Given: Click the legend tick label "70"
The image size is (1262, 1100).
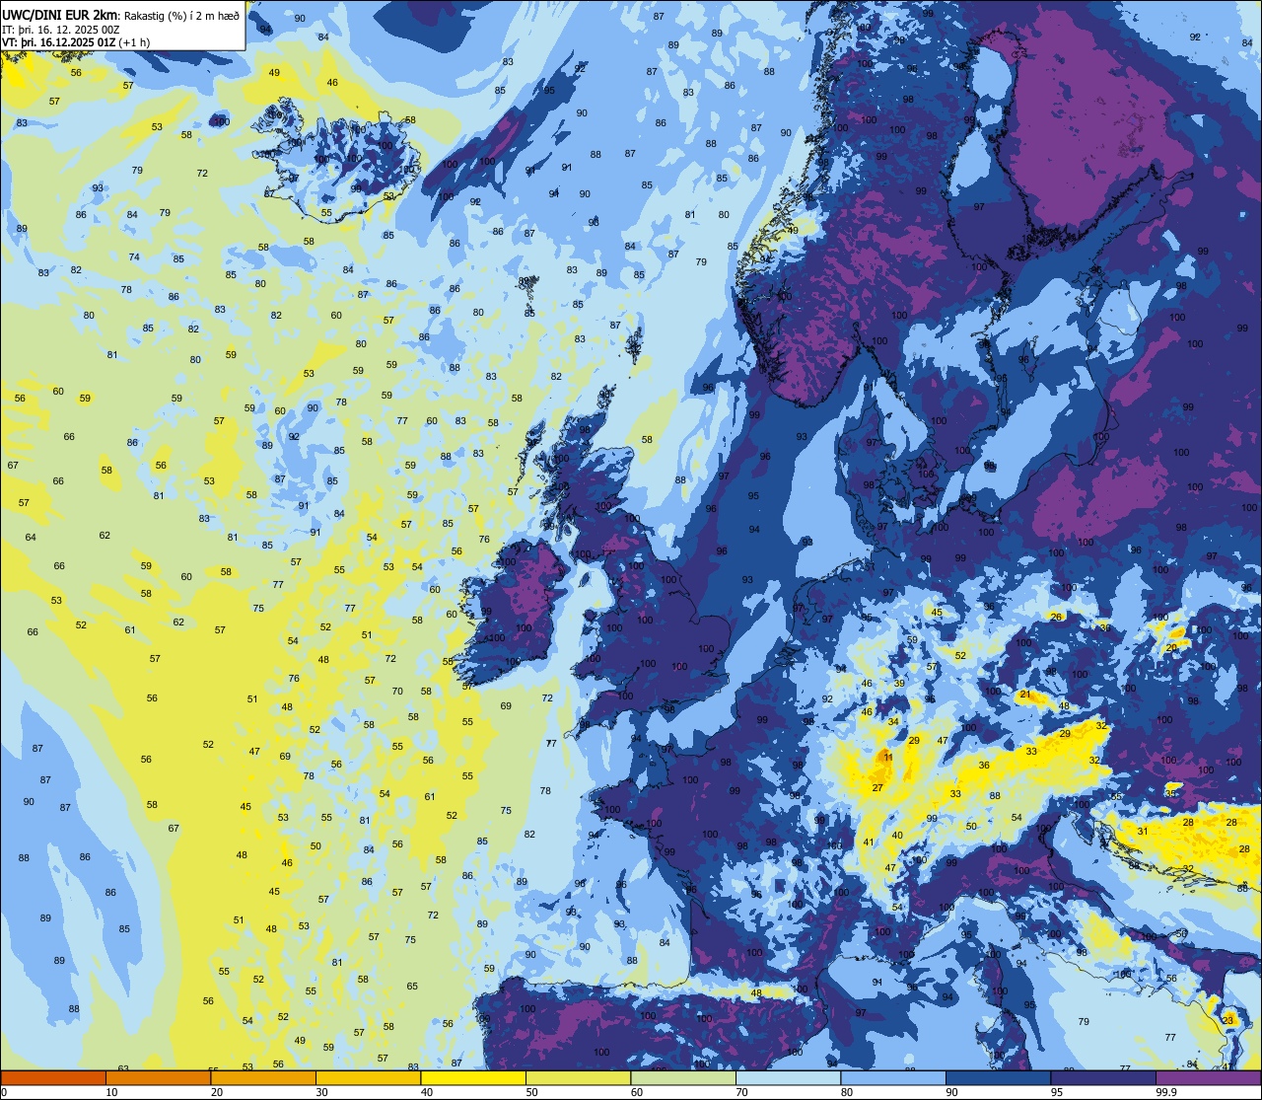Looking at the screenshot, I should [x=741, y=1092].
